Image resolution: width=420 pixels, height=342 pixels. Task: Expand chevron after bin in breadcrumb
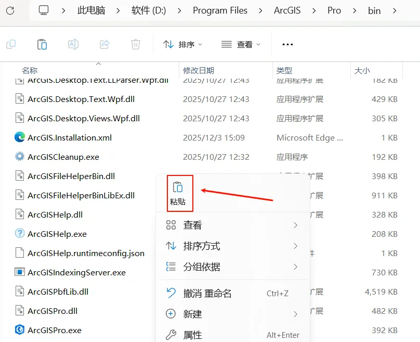[x=395, y=11]
